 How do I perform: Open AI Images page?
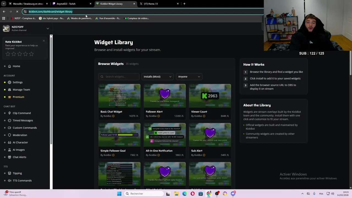pos(16,150)
